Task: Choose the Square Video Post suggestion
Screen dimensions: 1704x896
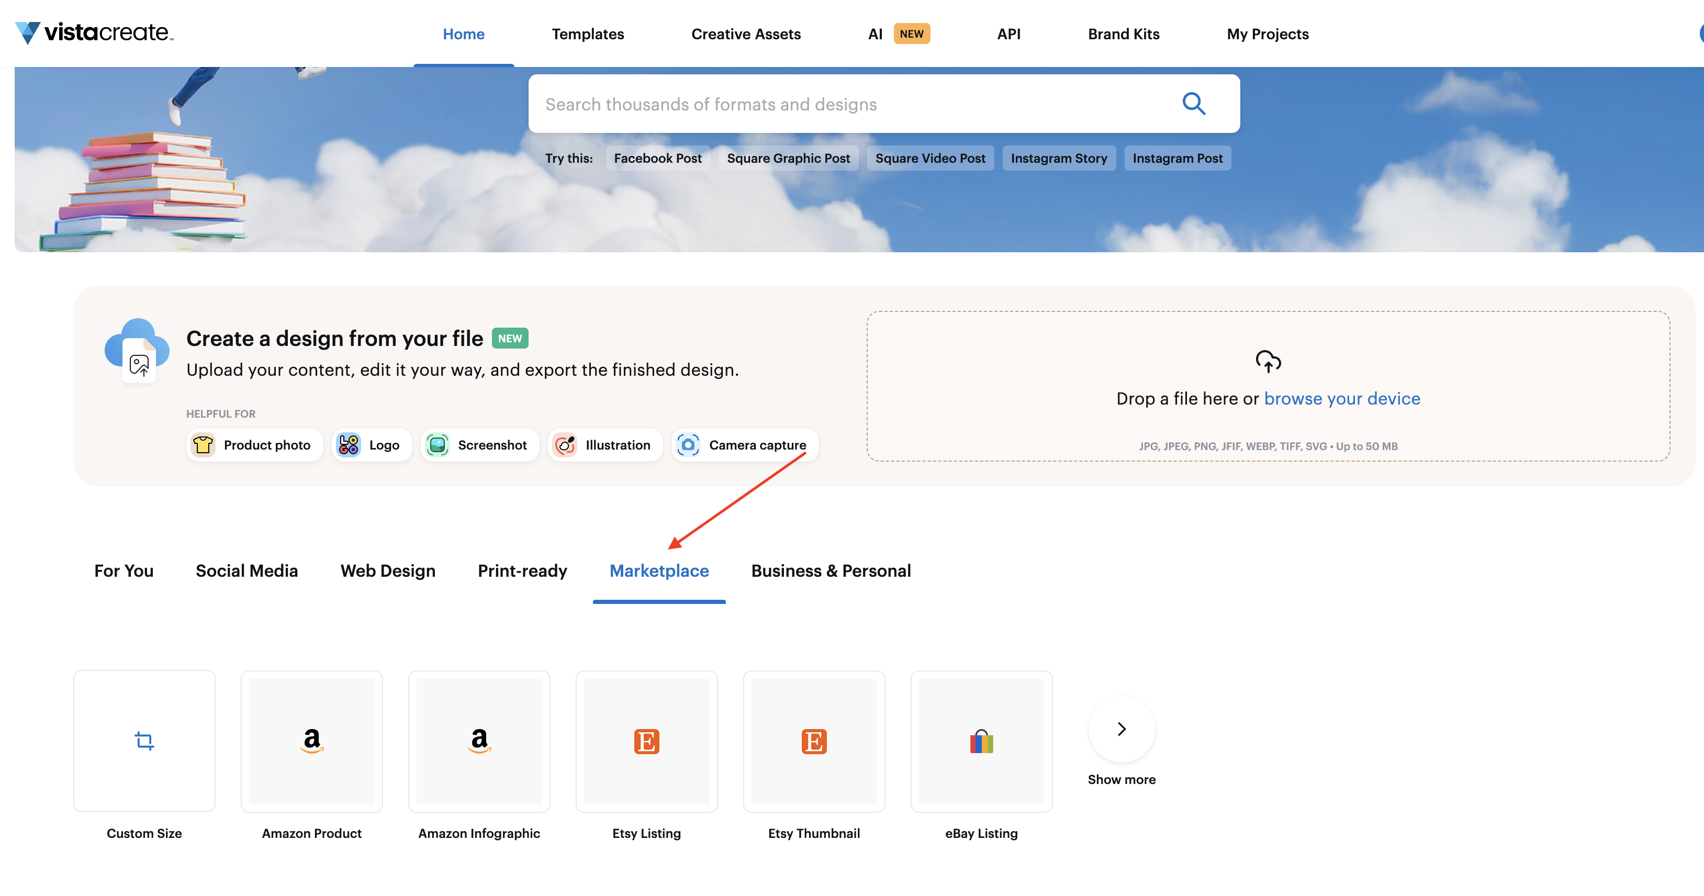Action: pos(930,158)
